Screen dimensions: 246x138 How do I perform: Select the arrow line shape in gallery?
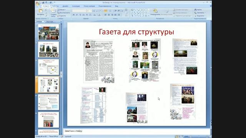point(138,10)
